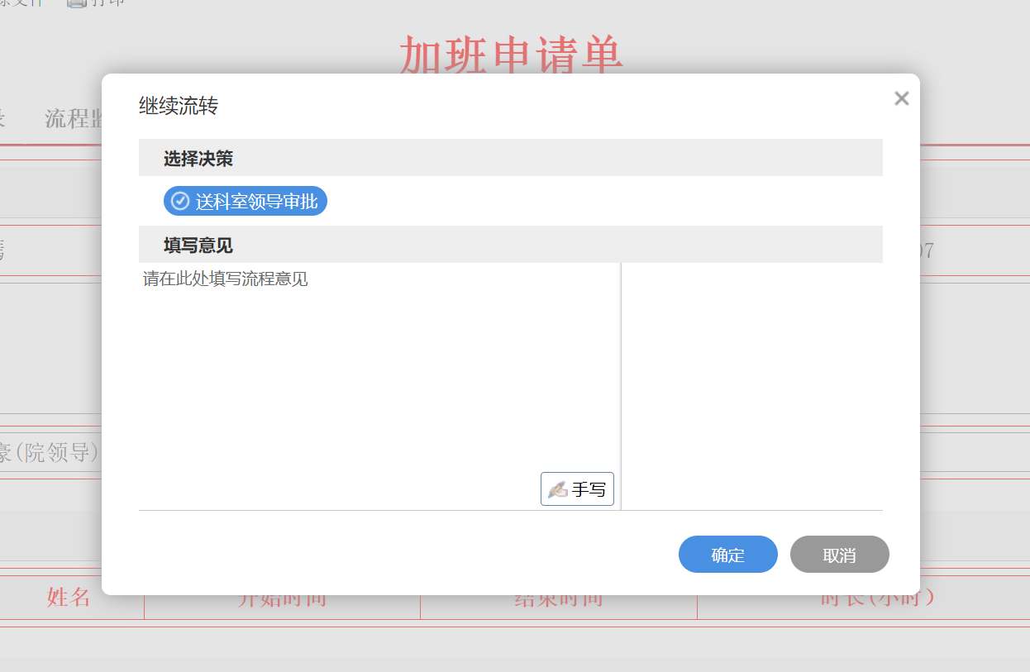Image resolution: width=1030 pixels, height=672 pixels.
Task: Click the 开始时间 column header
Action: point(281,599)
